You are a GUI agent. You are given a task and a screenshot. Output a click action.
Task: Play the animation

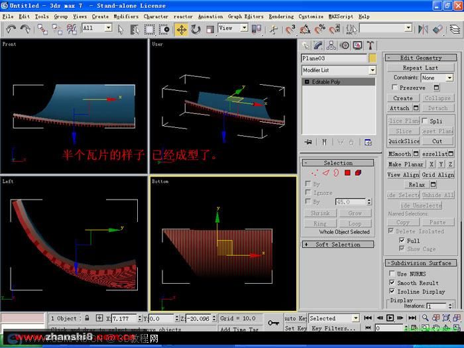(x=390, y=318)
